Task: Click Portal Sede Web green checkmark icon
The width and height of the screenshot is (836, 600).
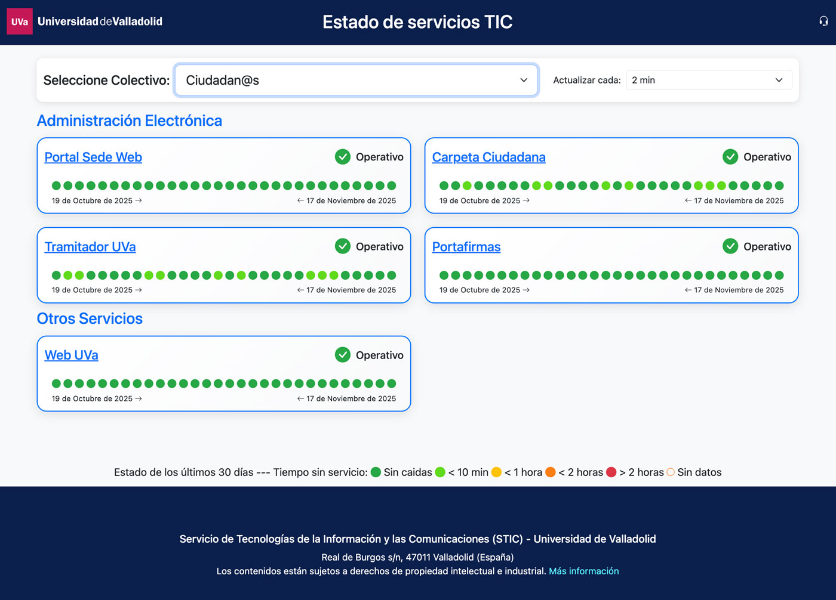Action: [x=343, y=157]
